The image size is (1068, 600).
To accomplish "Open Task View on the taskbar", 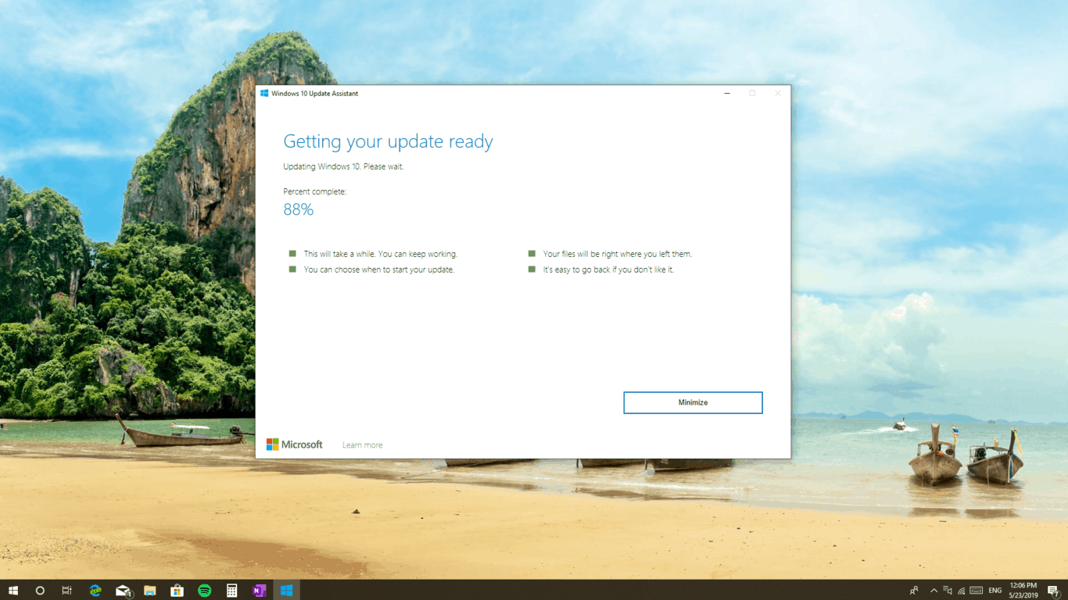I will (x=67, y=591).
